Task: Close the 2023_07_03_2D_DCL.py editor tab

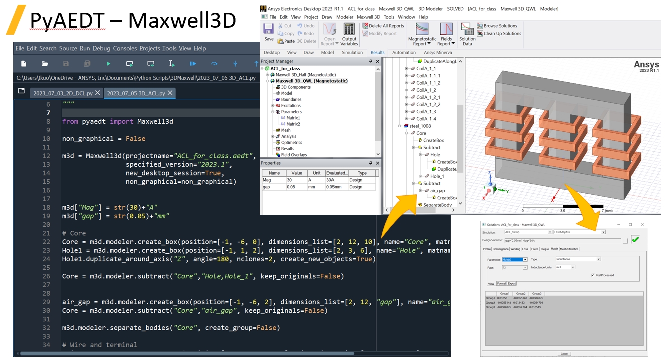Action: (97, 93)
